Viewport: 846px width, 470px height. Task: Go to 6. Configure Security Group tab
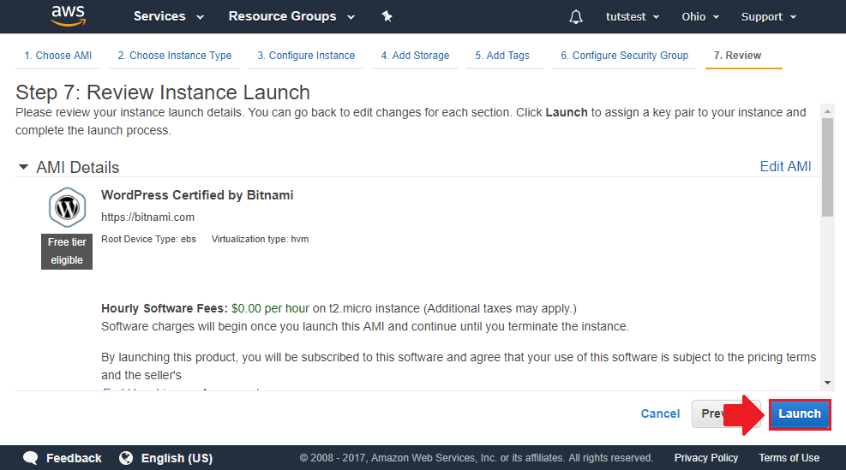pos(624,56)
